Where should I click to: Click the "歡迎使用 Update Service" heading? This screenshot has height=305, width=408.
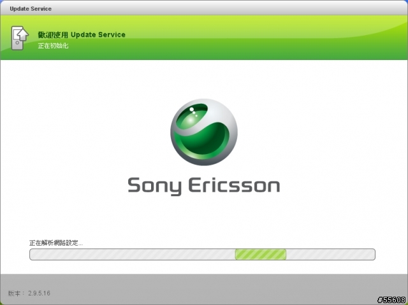pos(82,34)
